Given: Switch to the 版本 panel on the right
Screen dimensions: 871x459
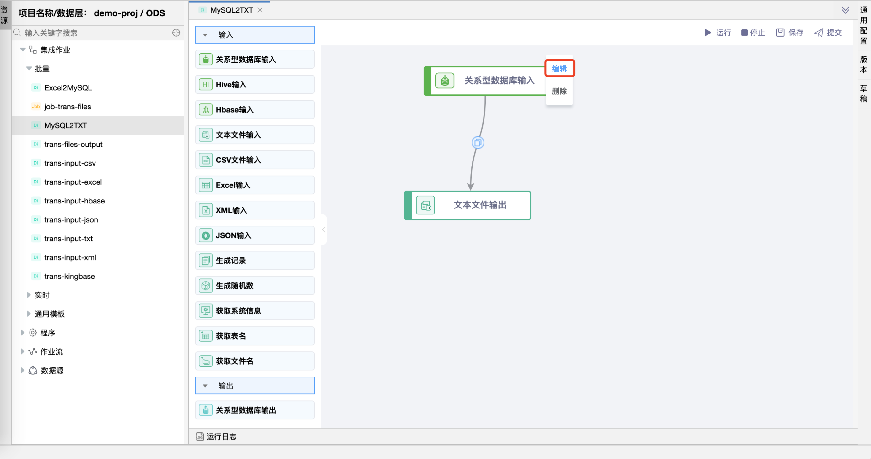Looking at the screenshot, I should (863, 65).
